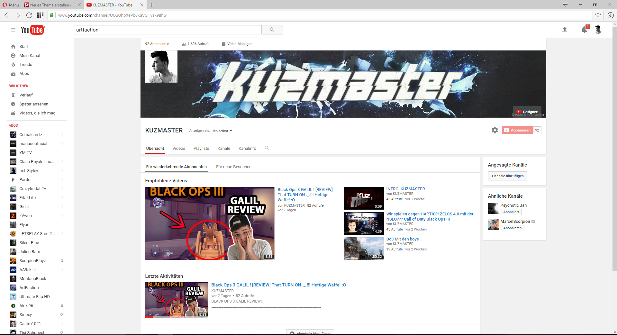Click the search magnifier button
617x335 pixels.
(x=272, y=30)
